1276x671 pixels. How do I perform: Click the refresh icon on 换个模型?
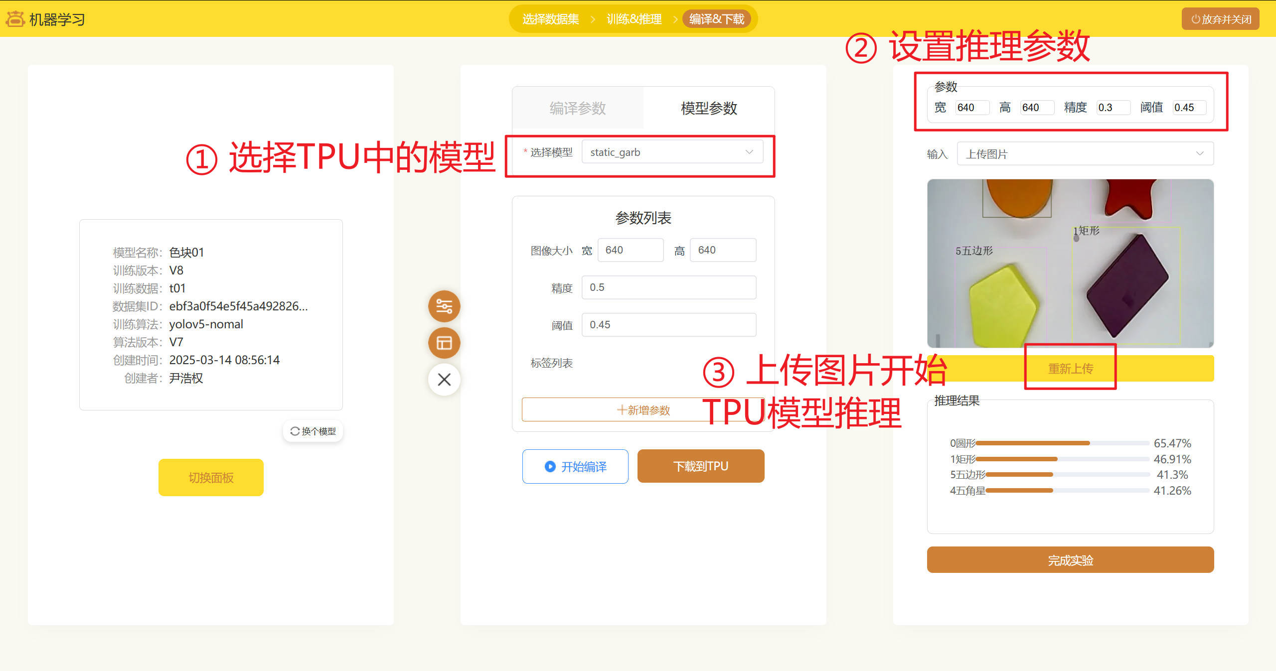click(x=295, y=431)
